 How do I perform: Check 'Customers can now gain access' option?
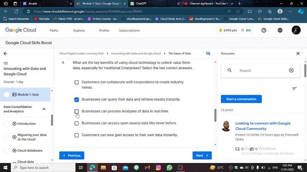click(x=77, y=135)
